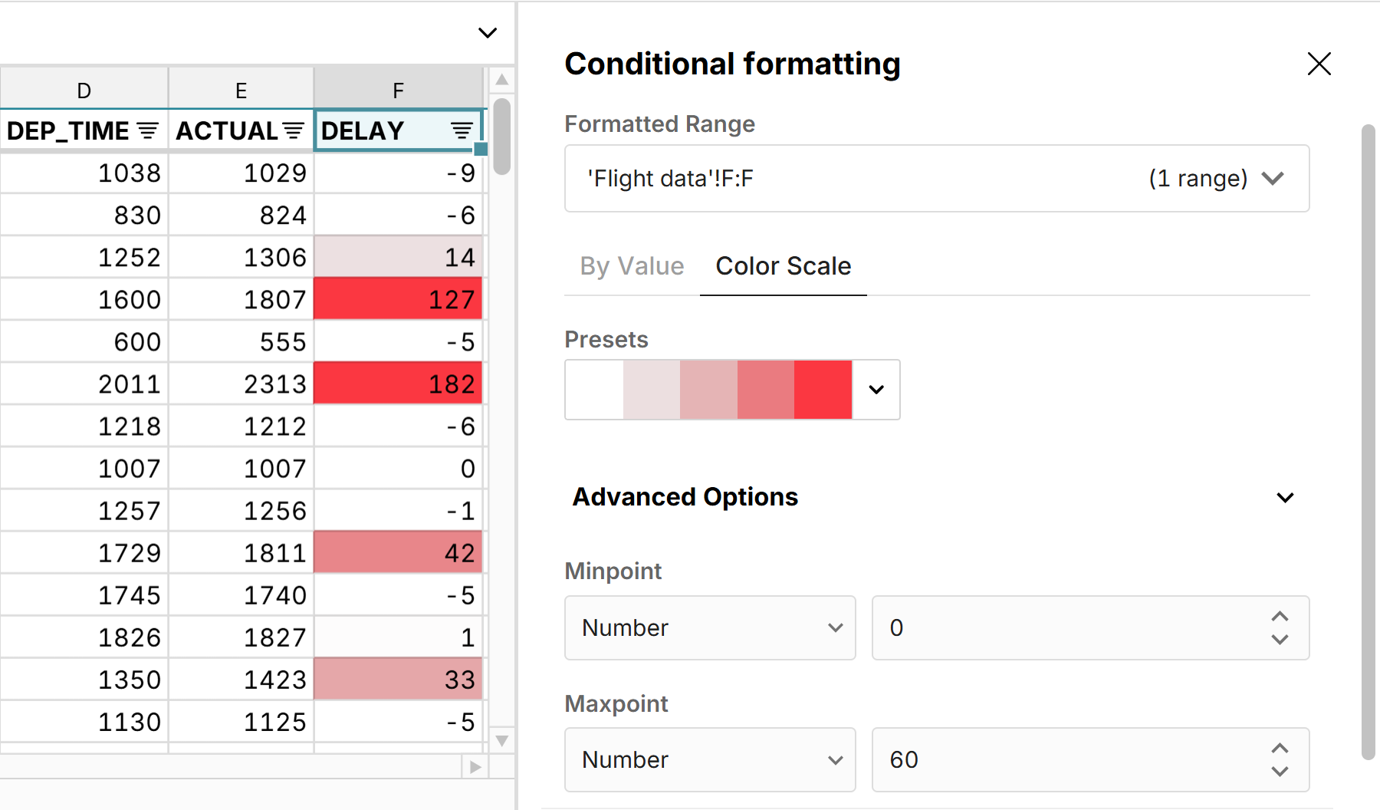Select the Color Scale tab
The height and width of the screenshot is (810, 1380).
(x=783, y=266)
